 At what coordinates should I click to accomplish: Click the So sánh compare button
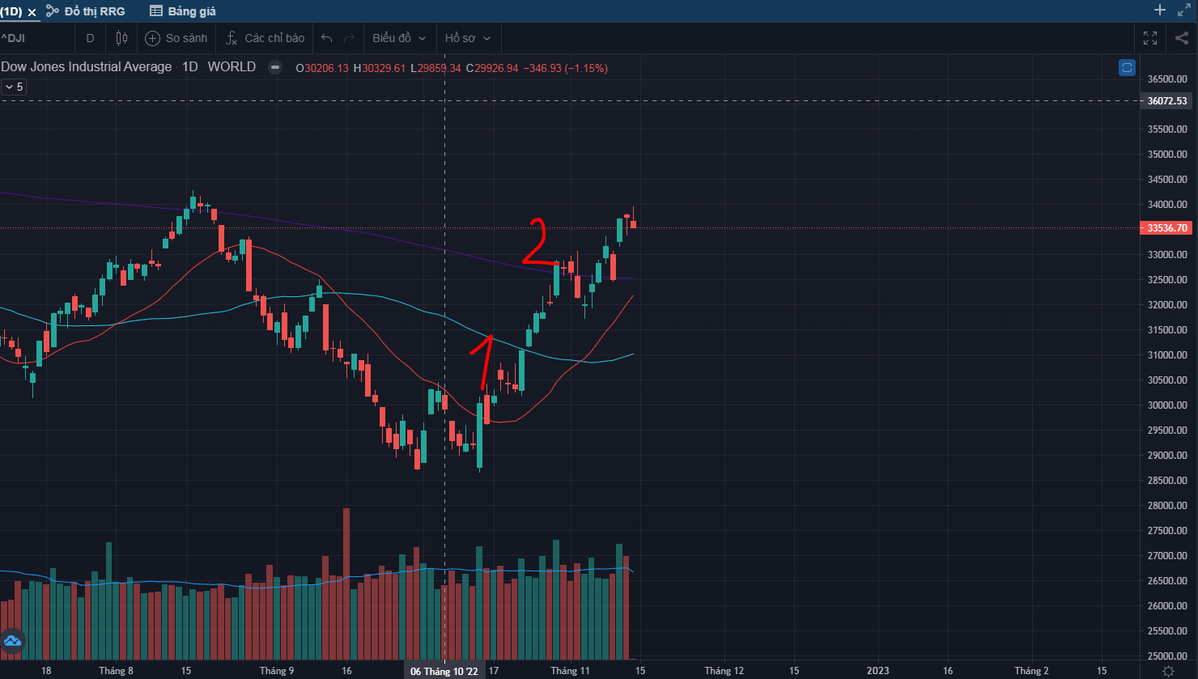(x=176, y=38)
